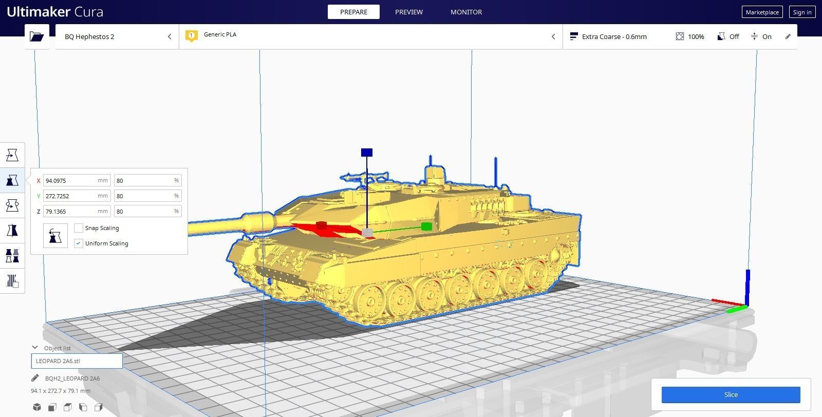Click the infill 100% icon

point(680,36)
